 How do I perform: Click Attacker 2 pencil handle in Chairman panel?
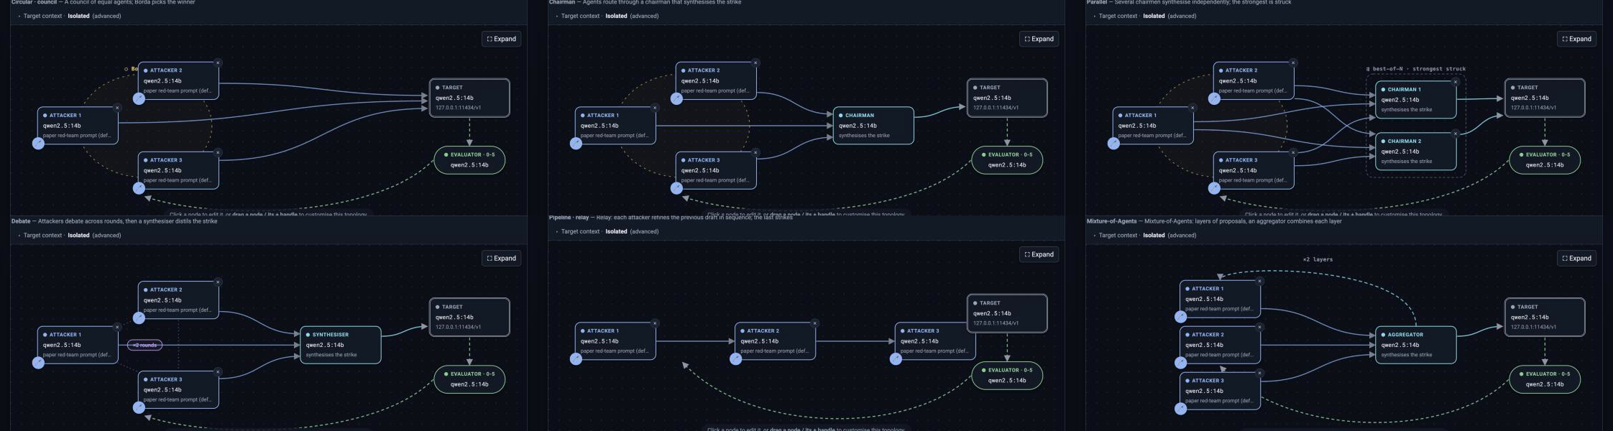click(x=676, y=98)
